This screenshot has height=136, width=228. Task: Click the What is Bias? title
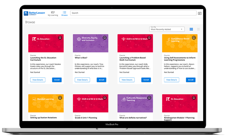[81, 58]
